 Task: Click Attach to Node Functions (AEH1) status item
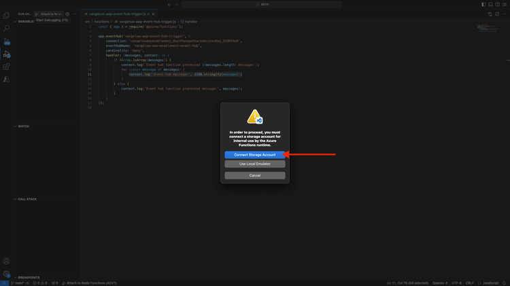[89, 283]
